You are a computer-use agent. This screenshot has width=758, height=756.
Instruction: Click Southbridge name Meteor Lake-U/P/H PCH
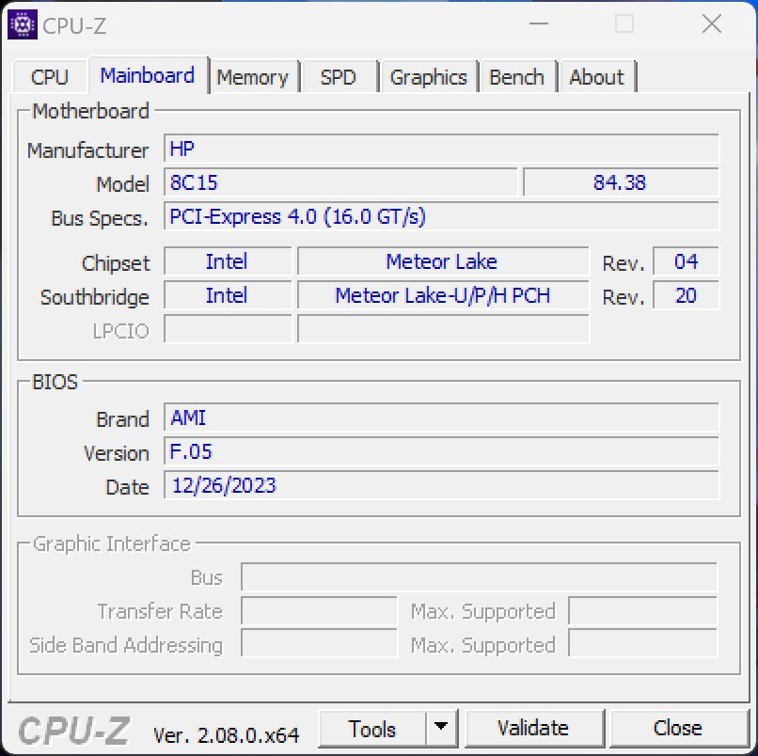coord(443,295)
